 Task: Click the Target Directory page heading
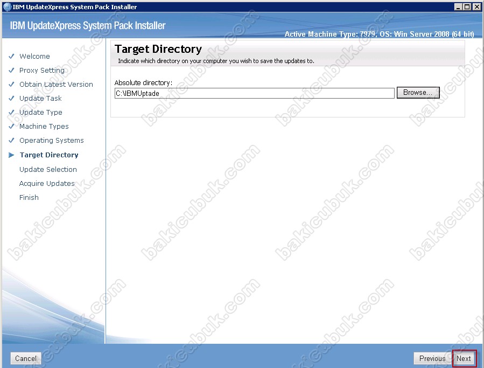[x=158, y=49]
